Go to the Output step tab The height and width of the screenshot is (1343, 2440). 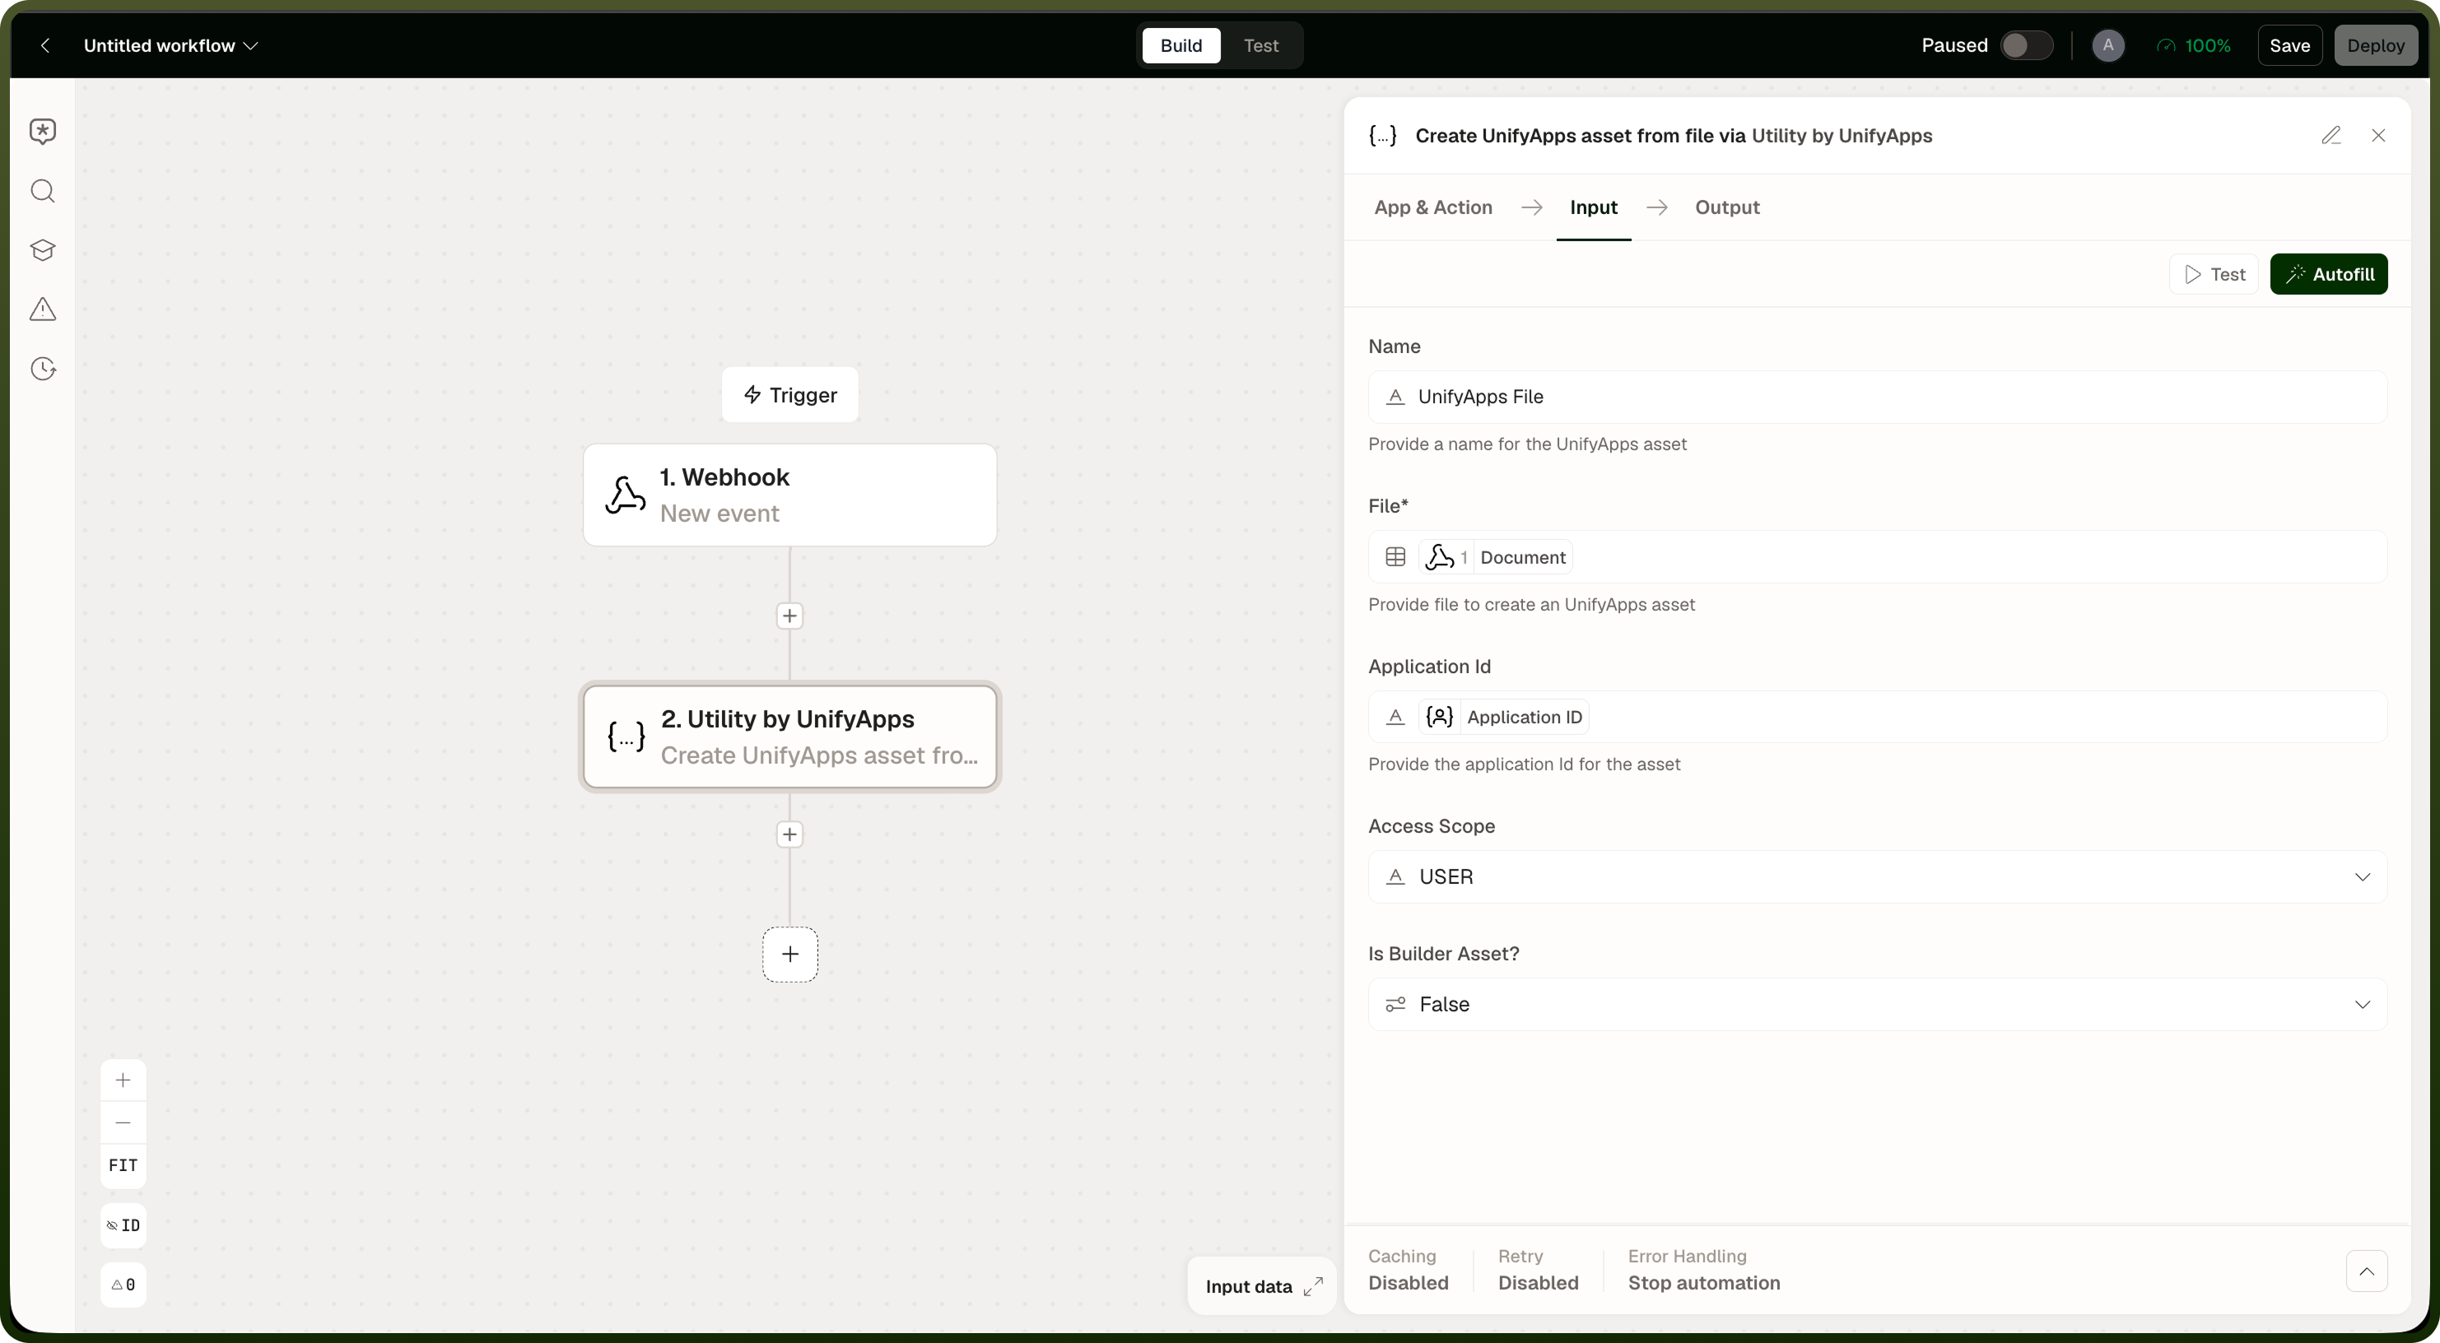pos(1727,207)
